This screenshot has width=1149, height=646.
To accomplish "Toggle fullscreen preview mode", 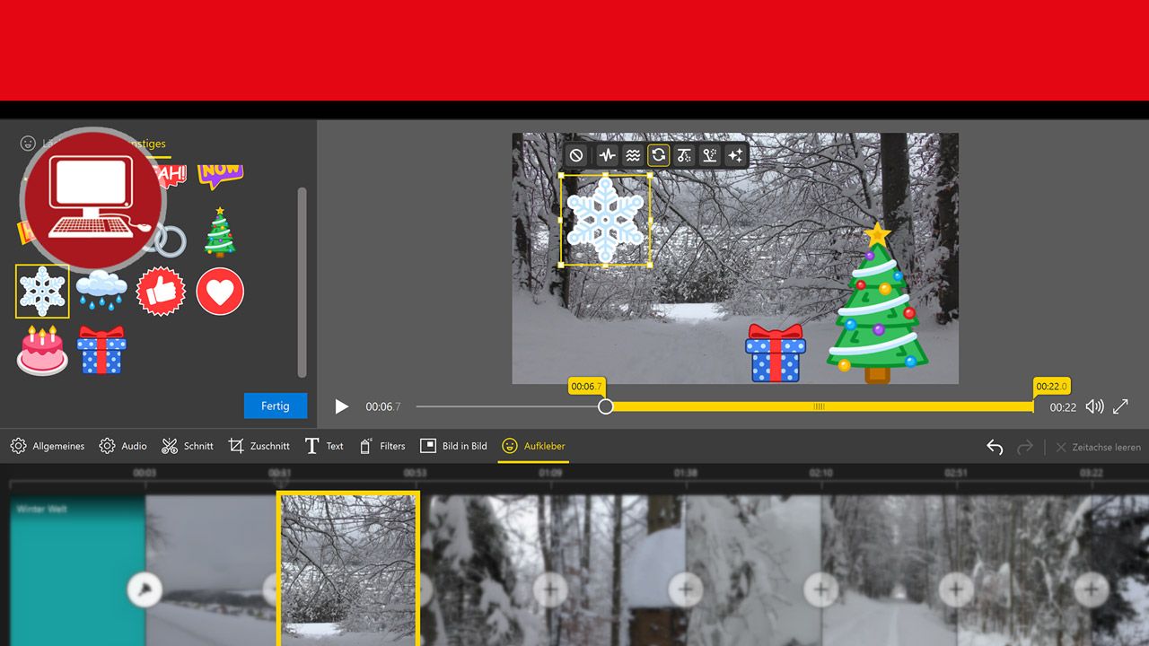I will click(1120, 406).
